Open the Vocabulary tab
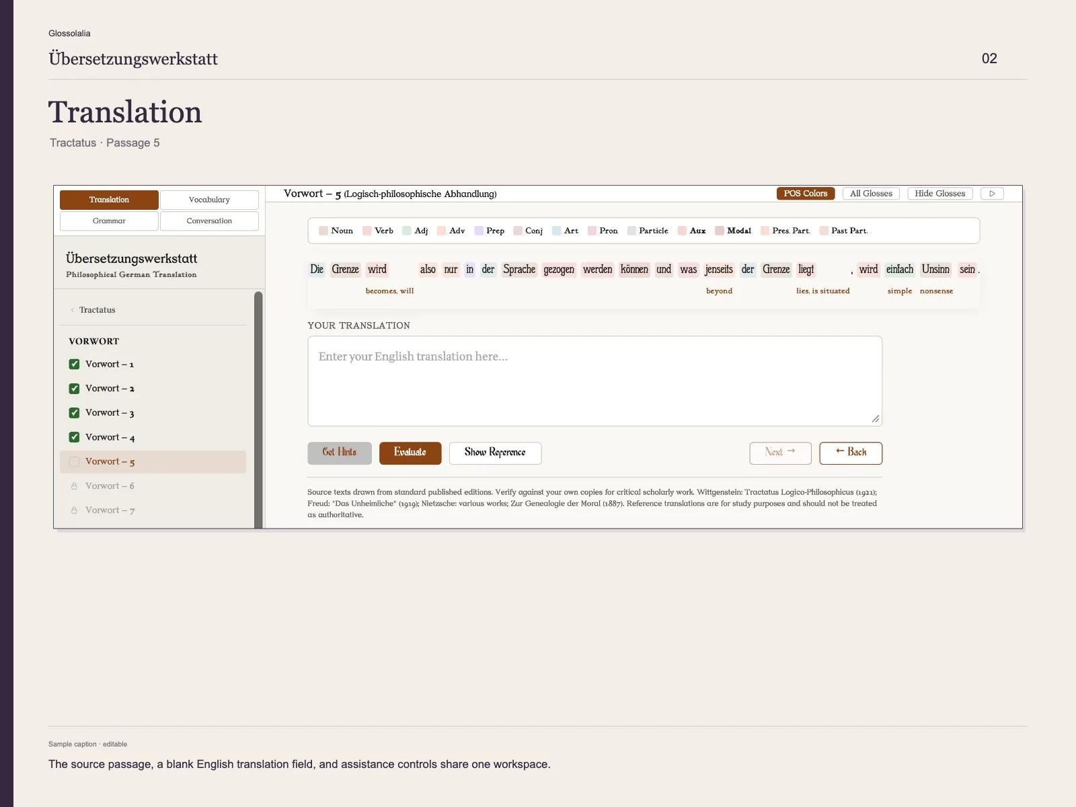Screen dimensions: 1076x807 tap(209, 200)
